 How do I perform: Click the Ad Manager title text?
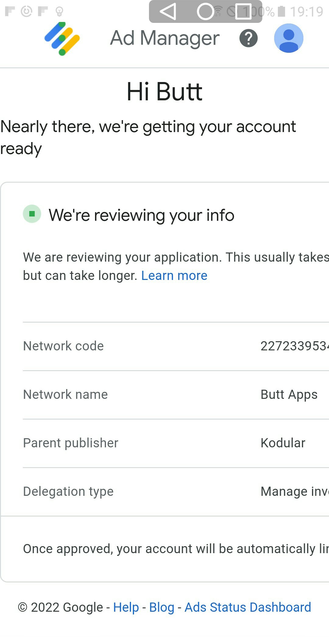click(x=165, y=38)
